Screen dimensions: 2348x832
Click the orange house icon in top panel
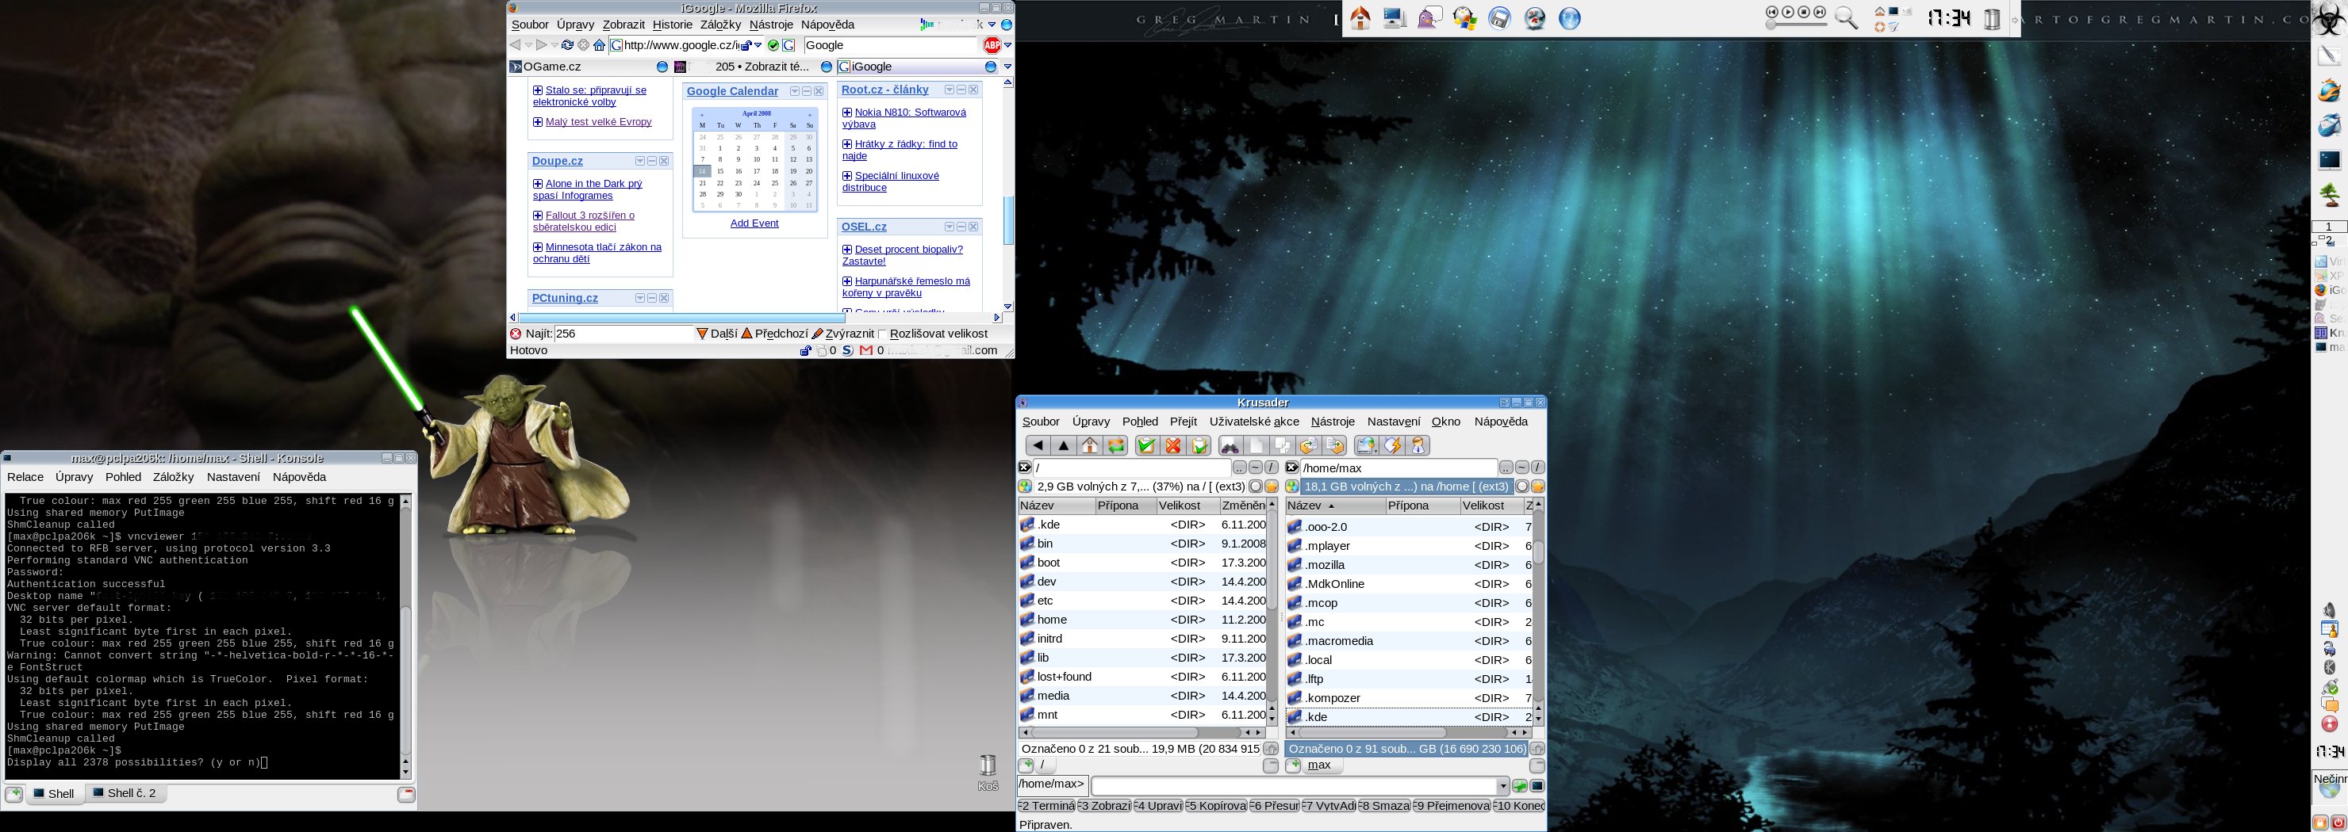click(x=1360, y=17)
